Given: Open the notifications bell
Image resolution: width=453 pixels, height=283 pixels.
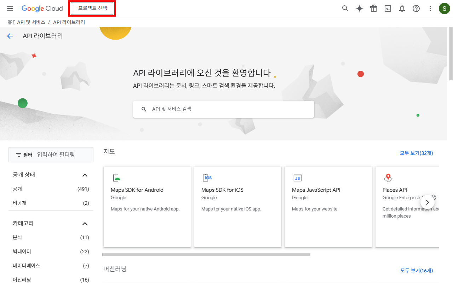Looking at the screenshot, I should (x=402, y=8).
